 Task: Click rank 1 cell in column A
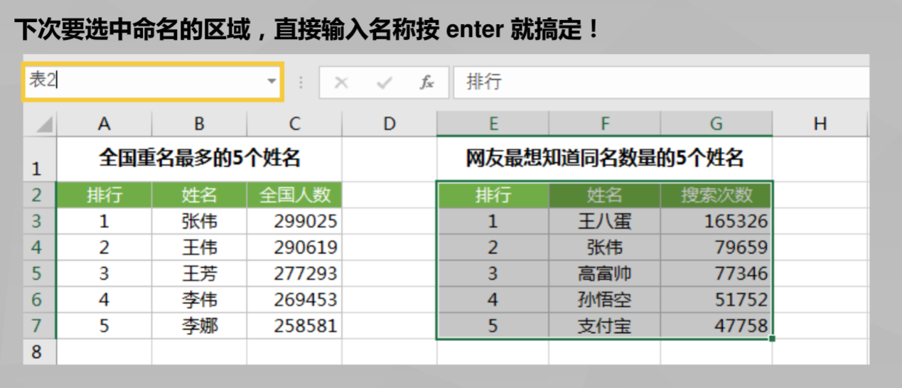click(x=104, y=221)
